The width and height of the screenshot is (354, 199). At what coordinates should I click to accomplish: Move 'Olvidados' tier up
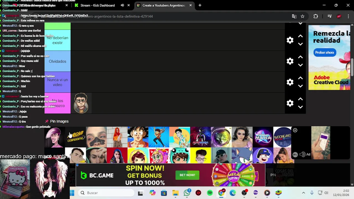(300, 57)
